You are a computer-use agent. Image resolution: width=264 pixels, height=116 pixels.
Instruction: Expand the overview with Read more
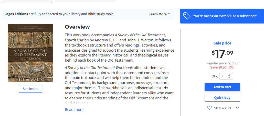tap(74, 110)
